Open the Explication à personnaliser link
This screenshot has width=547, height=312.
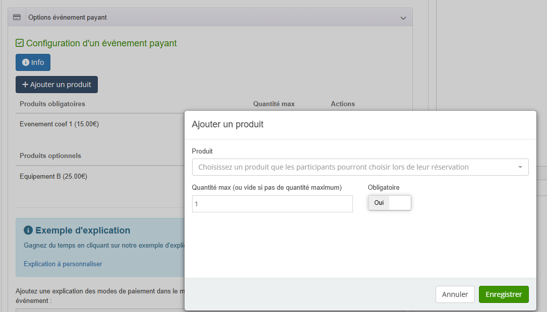[x=63, y=264]
